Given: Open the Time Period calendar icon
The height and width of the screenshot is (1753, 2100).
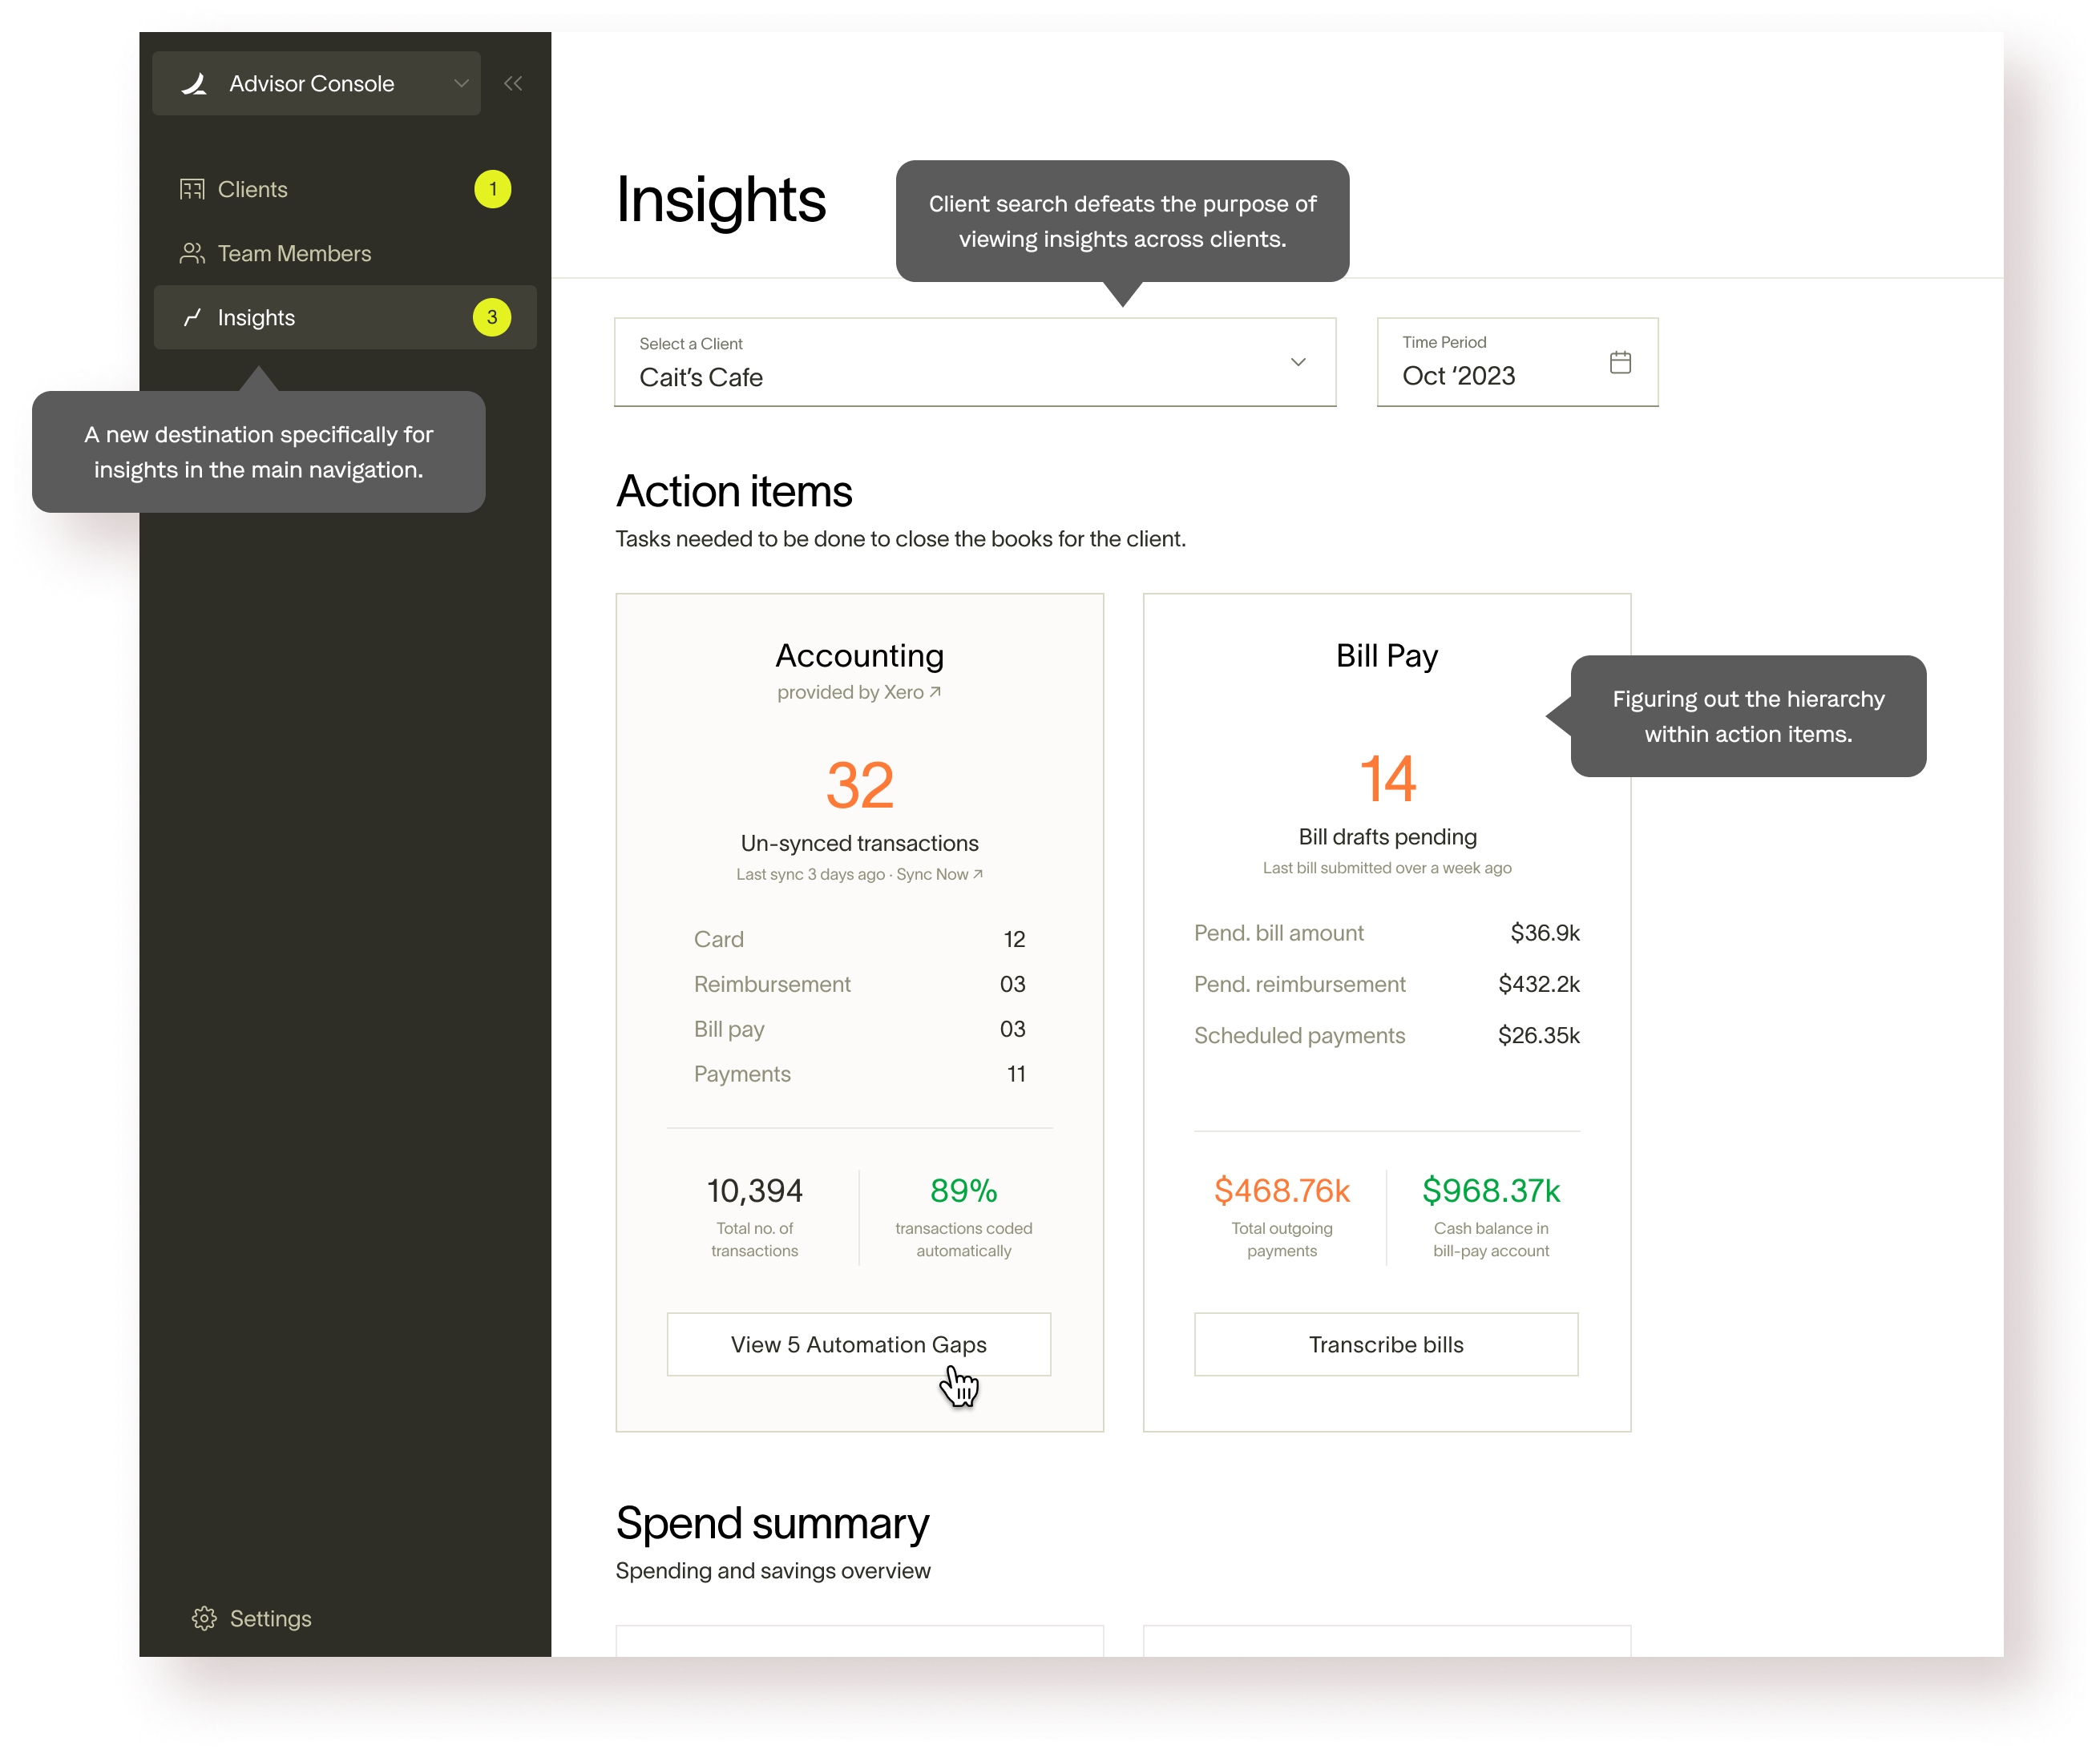Looking at the screenshot, I should 1620,362.
